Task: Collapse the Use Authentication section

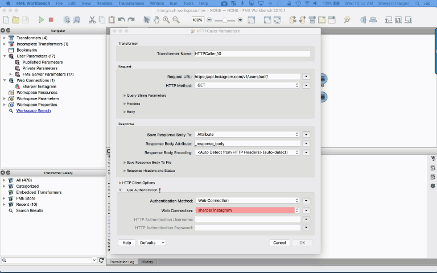Action: 120,190
